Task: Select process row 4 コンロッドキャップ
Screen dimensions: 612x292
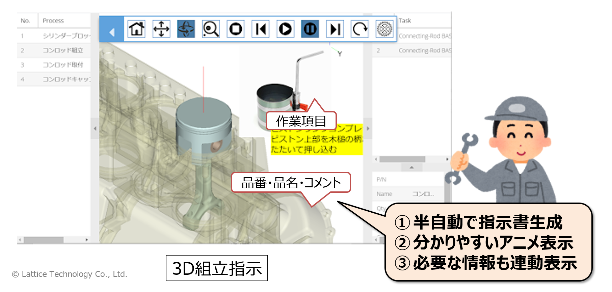Action: (54, 79)
